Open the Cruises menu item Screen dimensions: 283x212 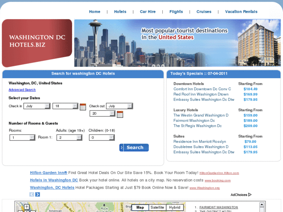click(x=204, y=12)
